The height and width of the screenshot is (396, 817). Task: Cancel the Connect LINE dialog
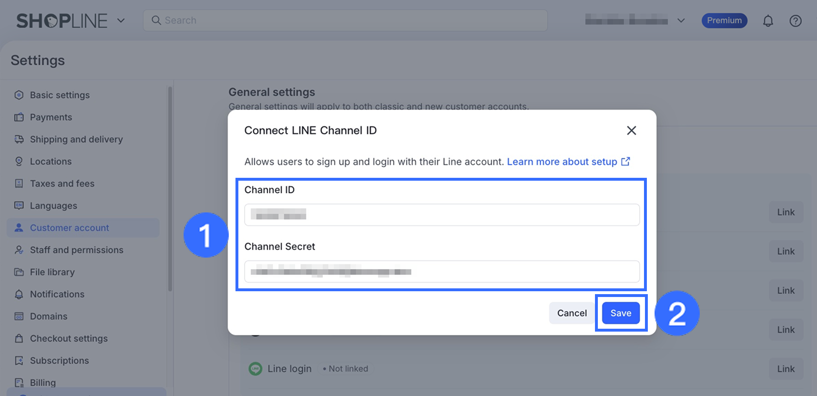point(572,313)
